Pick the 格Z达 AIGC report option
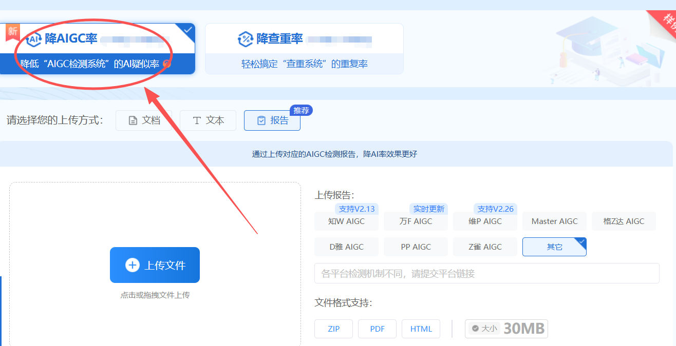This screenshot has height=346, width=676. [x=624, y=221]
